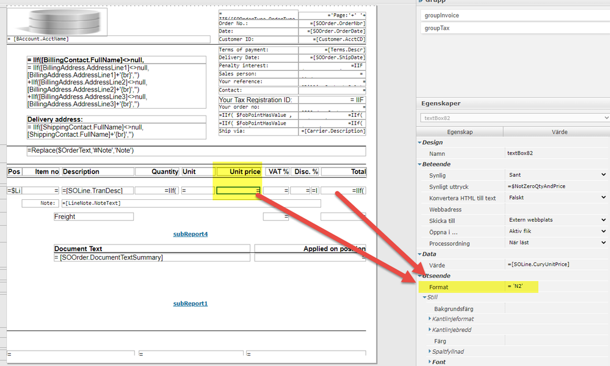Collapse the Data property section
610x366 pixels.
tap(419, 254)
